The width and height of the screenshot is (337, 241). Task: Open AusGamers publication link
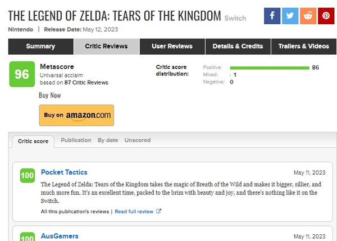click(x=60, y=236)
